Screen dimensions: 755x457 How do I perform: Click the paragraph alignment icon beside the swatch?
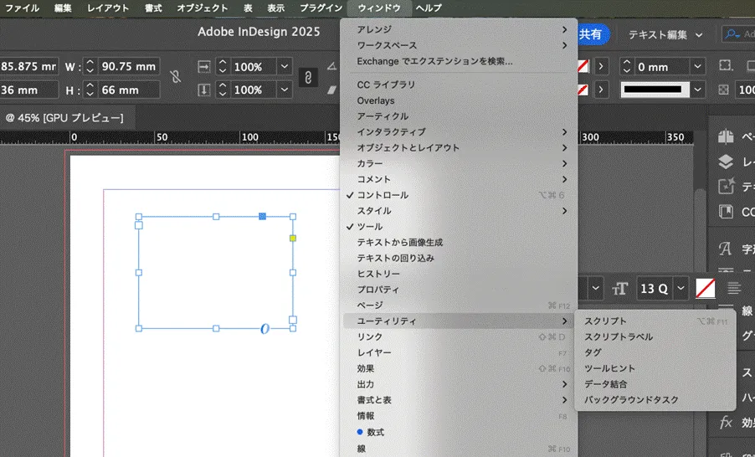pos(734,288)
